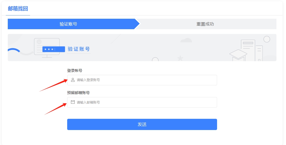Select the 验证账号 step

tap(68, 24)
